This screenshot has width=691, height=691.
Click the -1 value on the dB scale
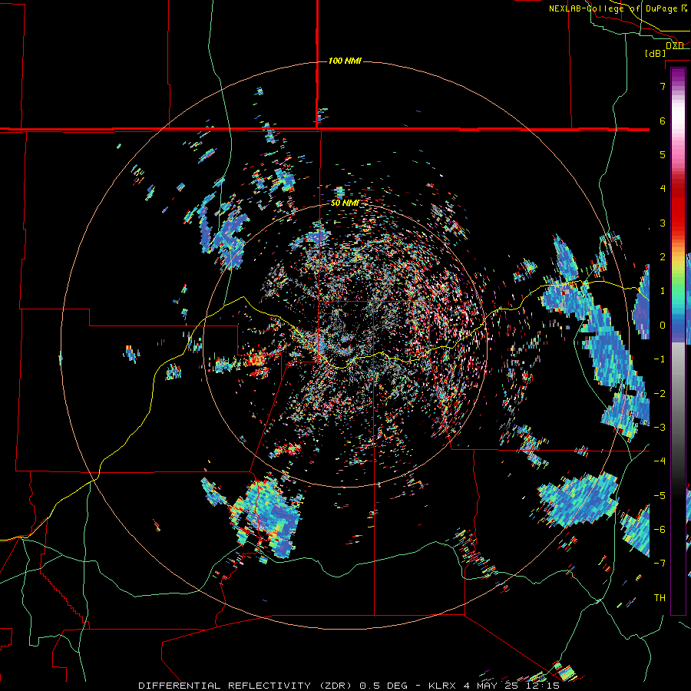pos(660,359)
